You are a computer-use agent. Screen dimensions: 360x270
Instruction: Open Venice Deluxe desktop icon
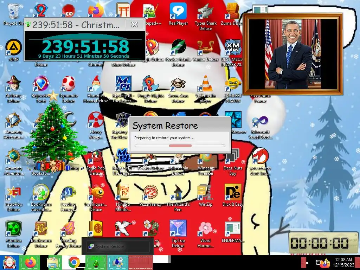point(205,51)
